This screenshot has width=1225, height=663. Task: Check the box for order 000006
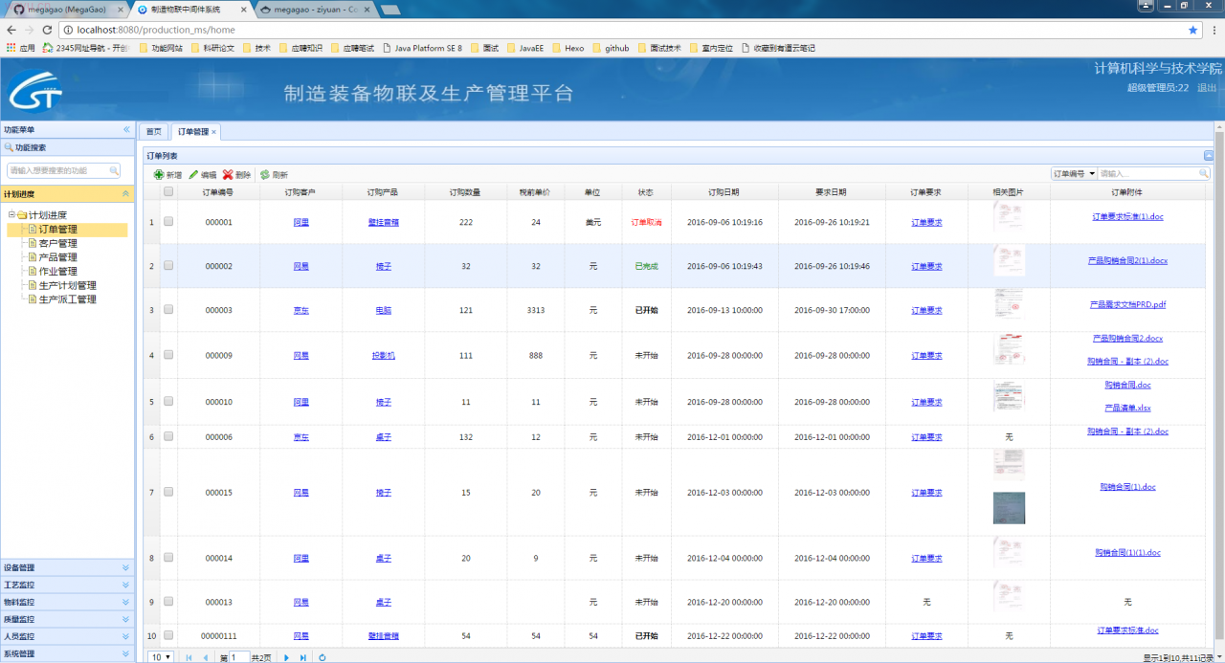168,436
